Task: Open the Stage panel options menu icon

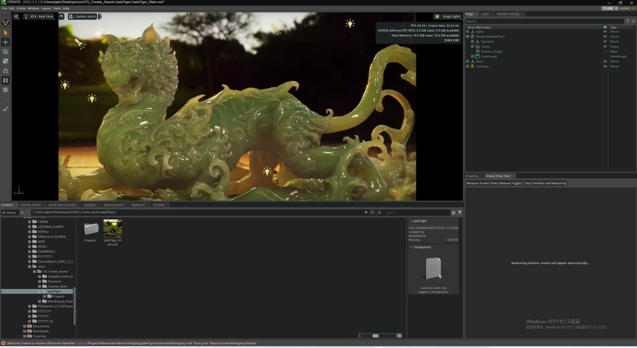Action: coord(633,21)
